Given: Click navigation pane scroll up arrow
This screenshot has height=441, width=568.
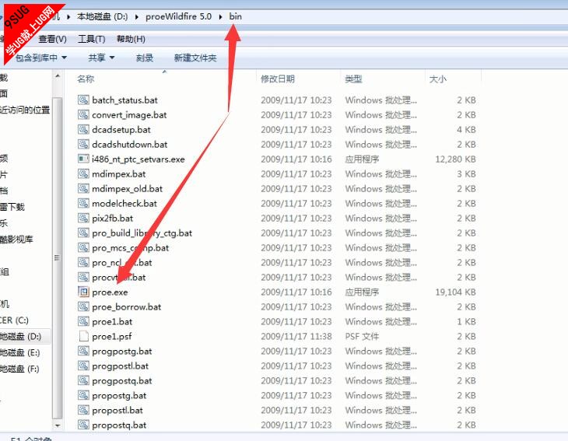Looking at the screenshot, I should click(x=58, y=76).
